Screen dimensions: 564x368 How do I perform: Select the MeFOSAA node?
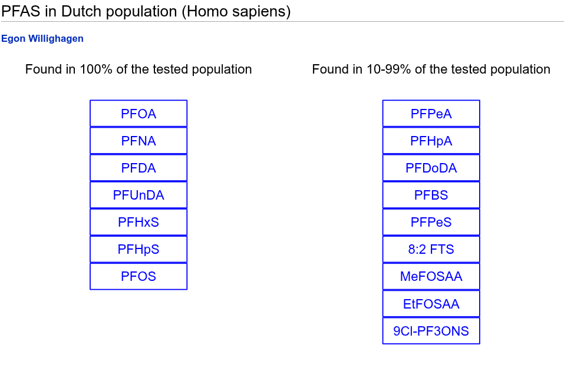click(431, 276)
